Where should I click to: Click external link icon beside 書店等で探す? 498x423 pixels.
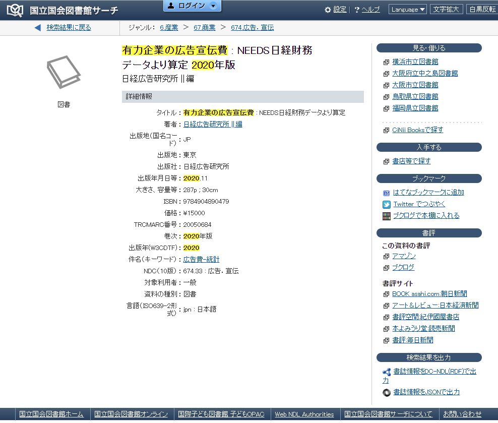point(386,162)
